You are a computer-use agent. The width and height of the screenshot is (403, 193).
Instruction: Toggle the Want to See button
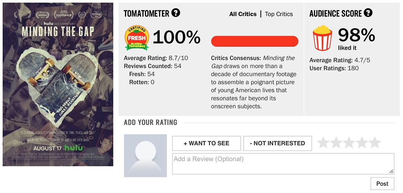coord(206,143)
